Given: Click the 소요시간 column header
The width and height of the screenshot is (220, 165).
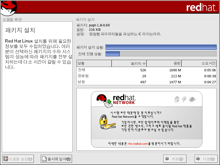Looking at the screenshot, I should click(199, 63).
